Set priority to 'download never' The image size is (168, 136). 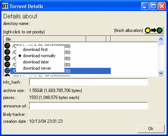coord(37,68)
